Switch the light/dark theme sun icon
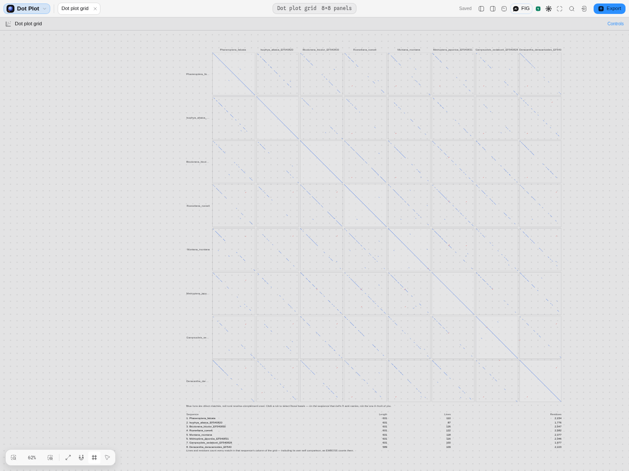Image resolution: width=629 pixels, height=471 pixels. pos(549,9)
